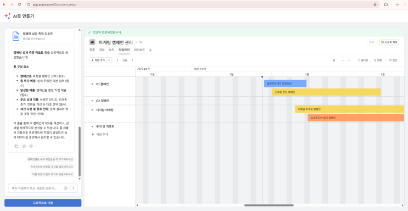Click the orange 소셜미디어 광고 캠페인 bar

coord(356,118)
